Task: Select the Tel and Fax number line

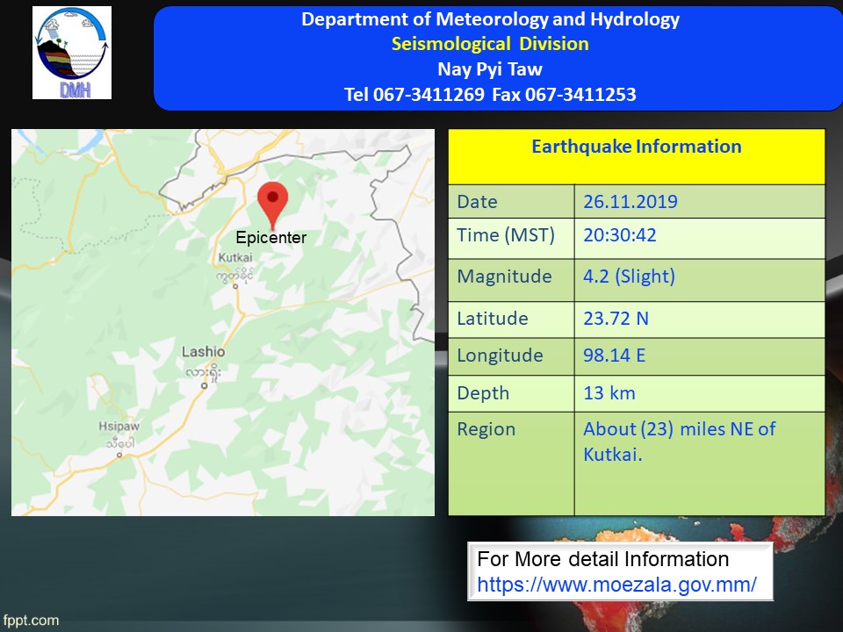Action: pyautogui.click(x=490, y=95)
